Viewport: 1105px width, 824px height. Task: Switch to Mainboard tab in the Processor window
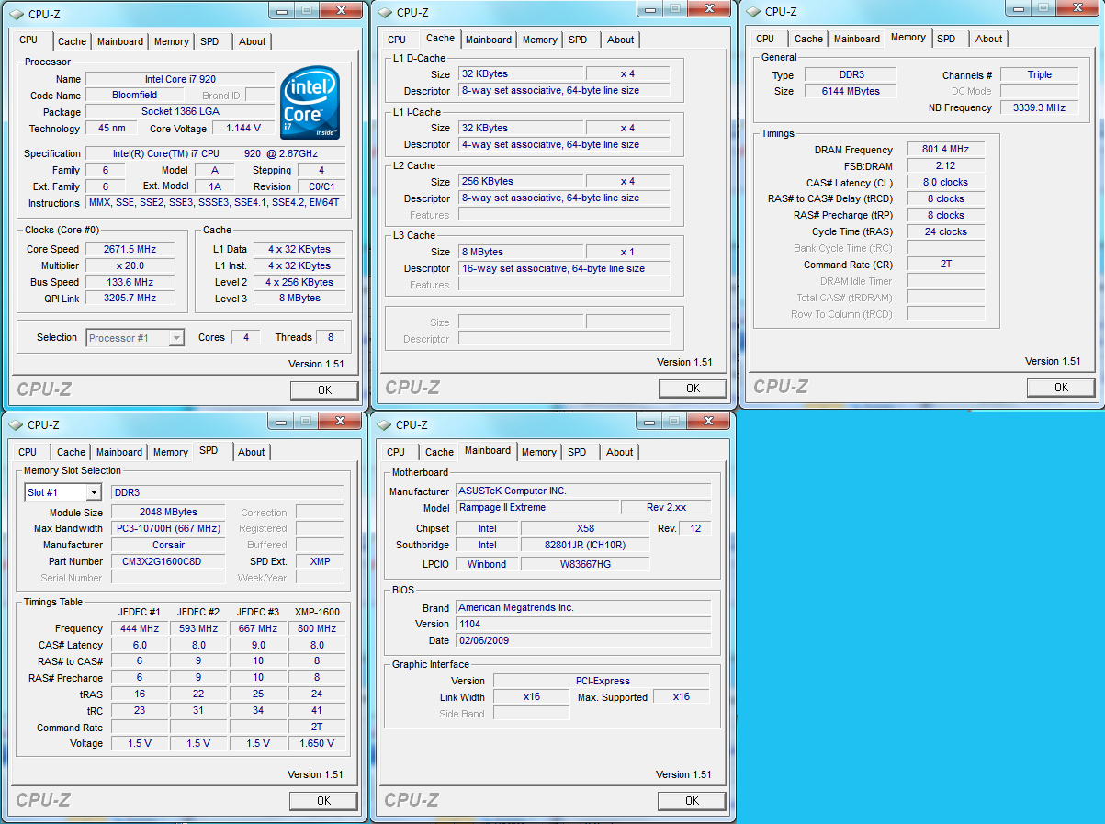pyautogui.click(x=120, y=41)
